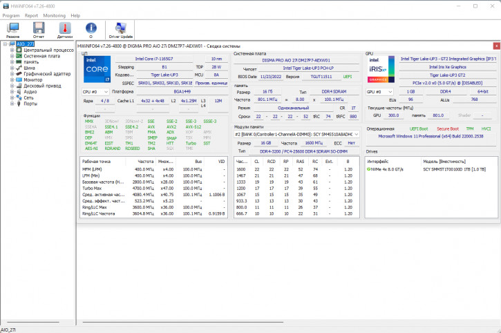
Task: Click the port icon beside Порты
Action: [19, 104]
